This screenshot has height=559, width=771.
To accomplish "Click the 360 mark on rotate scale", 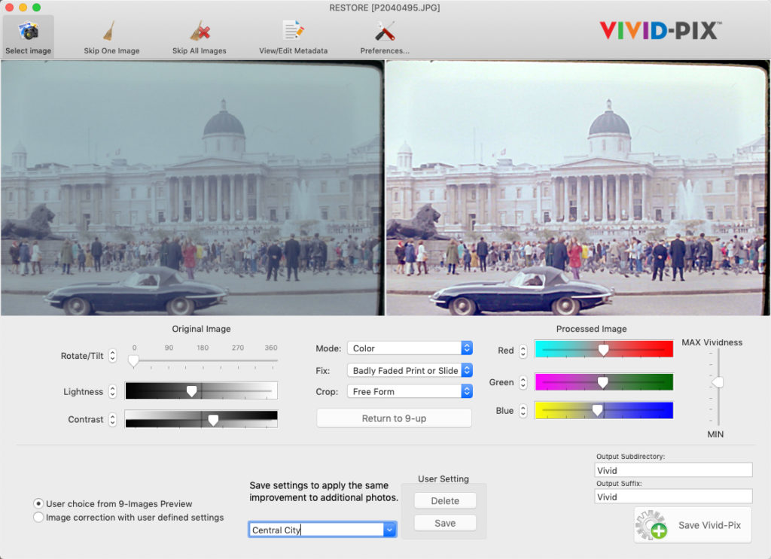I will click(271, 348).
